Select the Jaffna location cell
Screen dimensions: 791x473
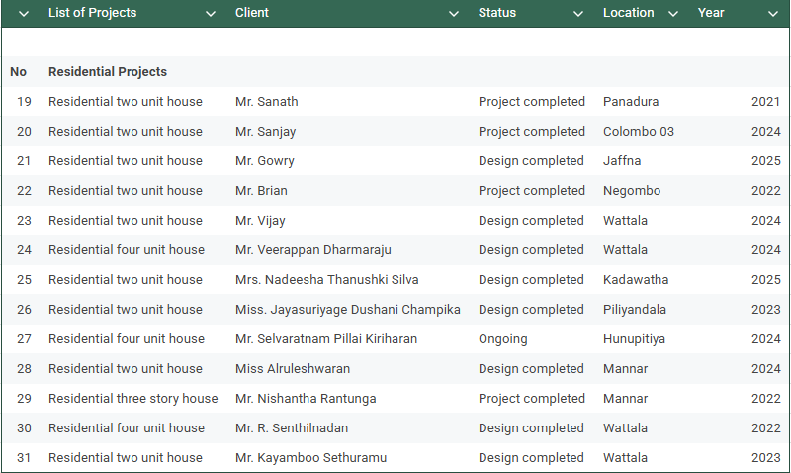pos(622,161)
